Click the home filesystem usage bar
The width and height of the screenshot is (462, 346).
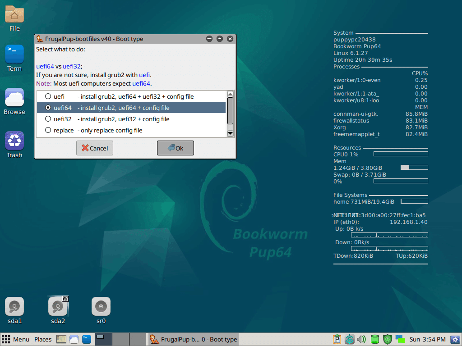[414, 201]
